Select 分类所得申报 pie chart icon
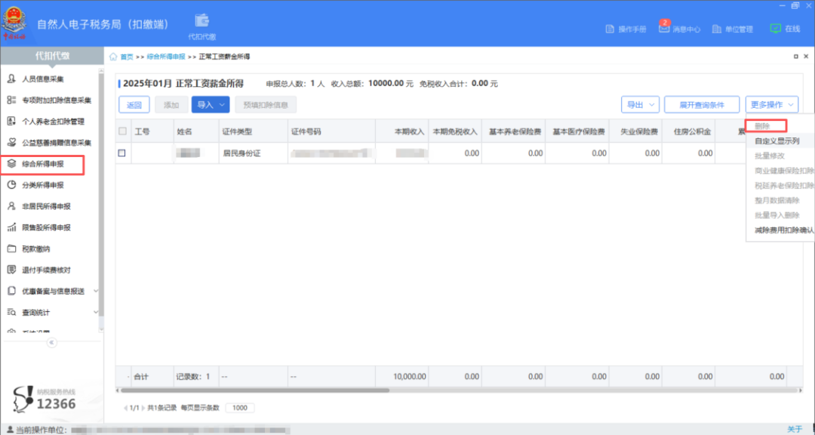 click(11, 185)
